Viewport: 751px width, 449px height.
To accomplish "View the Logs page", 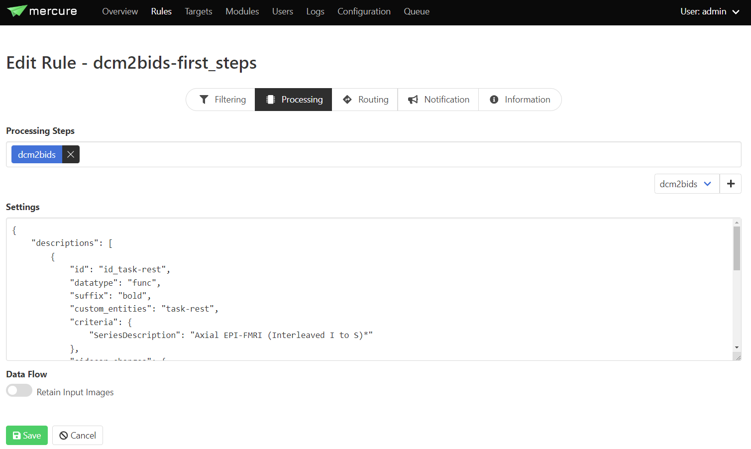I will tap(315, 11).
